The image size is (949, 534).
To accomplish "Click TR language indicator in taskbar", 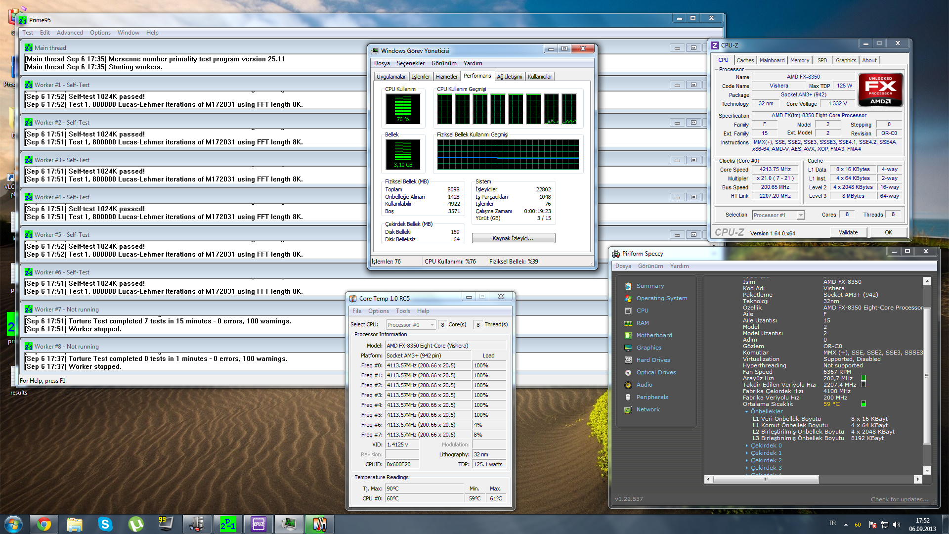I will pyautogui.click(x=832, y=523).
